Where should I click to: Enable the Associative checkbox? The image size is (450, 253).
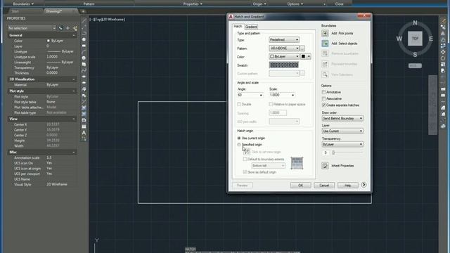coord(323,98)
